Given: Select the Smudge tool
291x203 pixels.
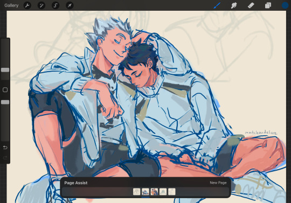Looking at the screenshot, I should coord(234,5).
